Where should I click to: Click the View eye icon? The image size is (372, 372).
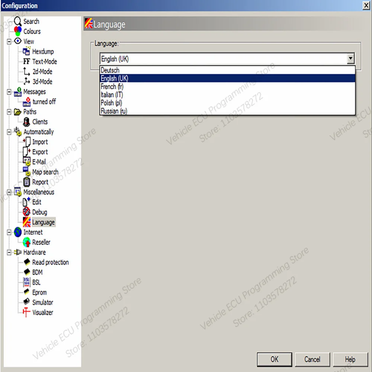pos(17,41)
